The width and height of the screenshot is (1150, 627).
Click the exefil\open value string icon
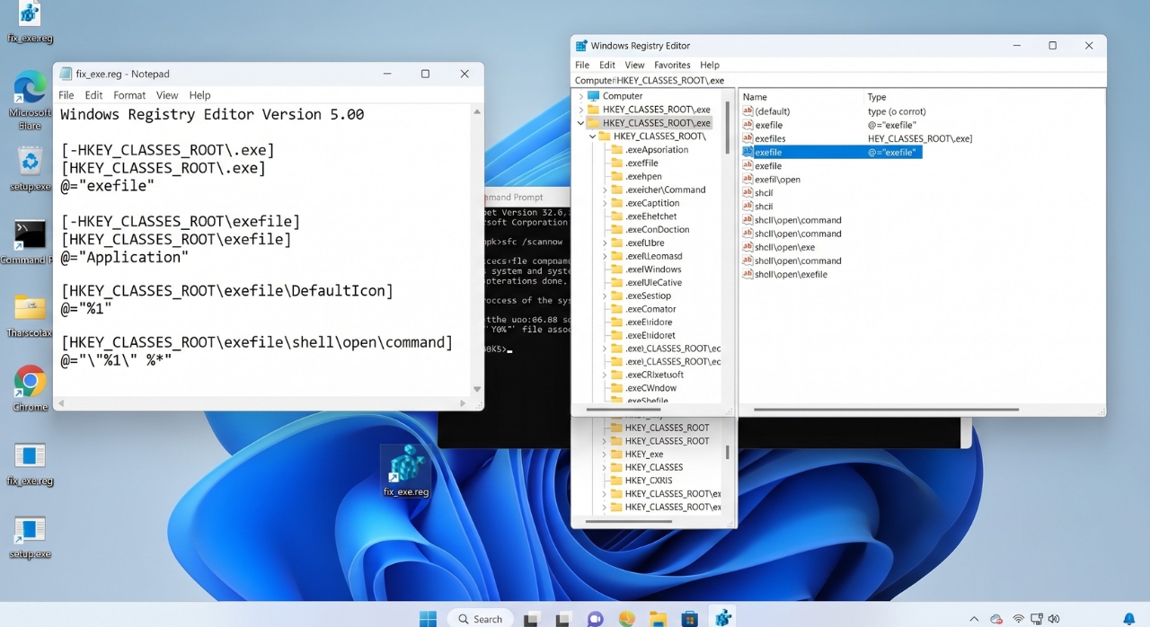[x=747, y=180]
